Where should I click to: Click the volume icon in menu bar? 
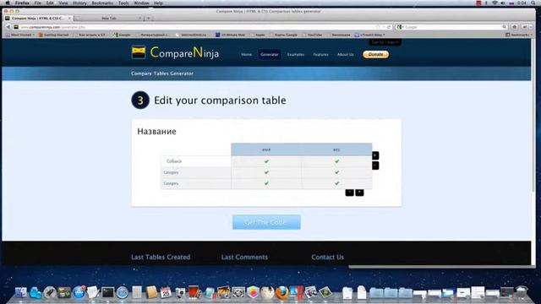pyautogui.click(x=503, y=3)
